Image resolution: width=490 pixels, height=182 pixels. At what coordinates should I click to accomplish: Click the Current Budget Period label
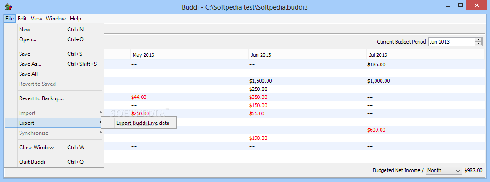401,41
